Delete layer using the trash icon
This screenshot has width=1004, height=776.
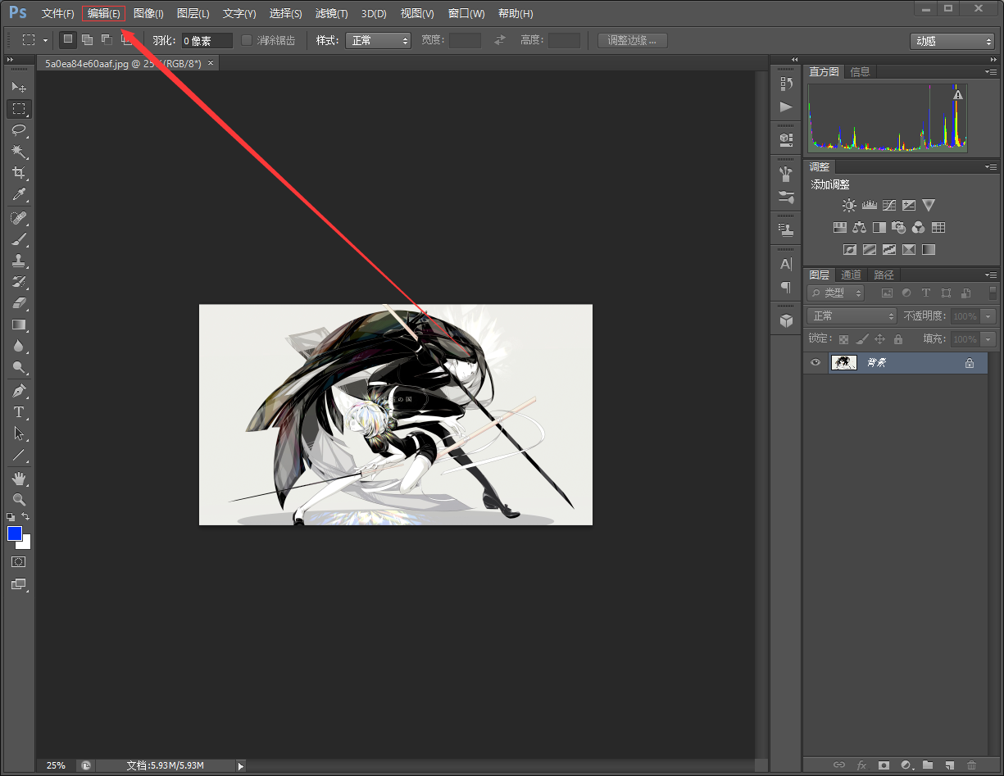[971, 765]
